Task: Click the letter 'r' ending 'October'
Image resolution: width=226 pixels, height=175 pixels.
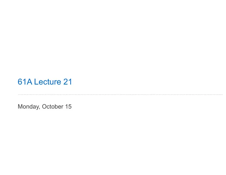Action: point(62,107)
